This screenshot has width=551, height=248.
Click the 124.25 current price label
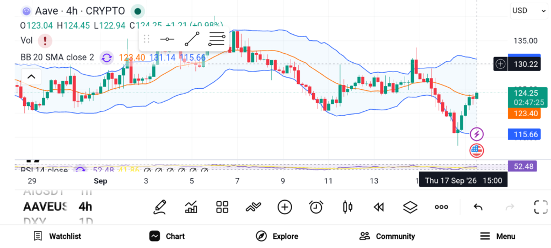pos(527,97)
